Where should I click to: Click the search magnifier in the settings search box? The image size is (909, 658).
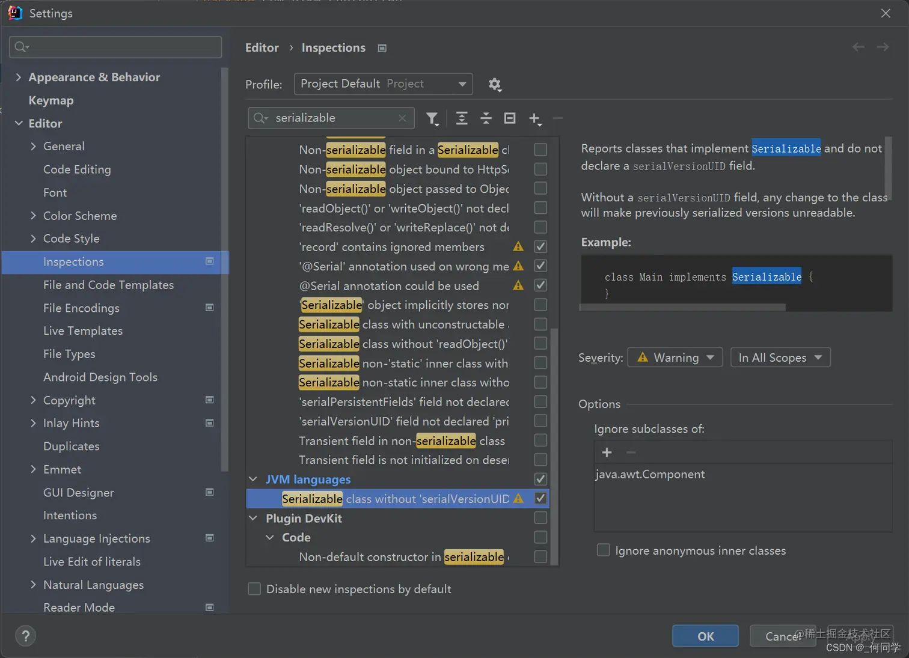pos(21,47)
